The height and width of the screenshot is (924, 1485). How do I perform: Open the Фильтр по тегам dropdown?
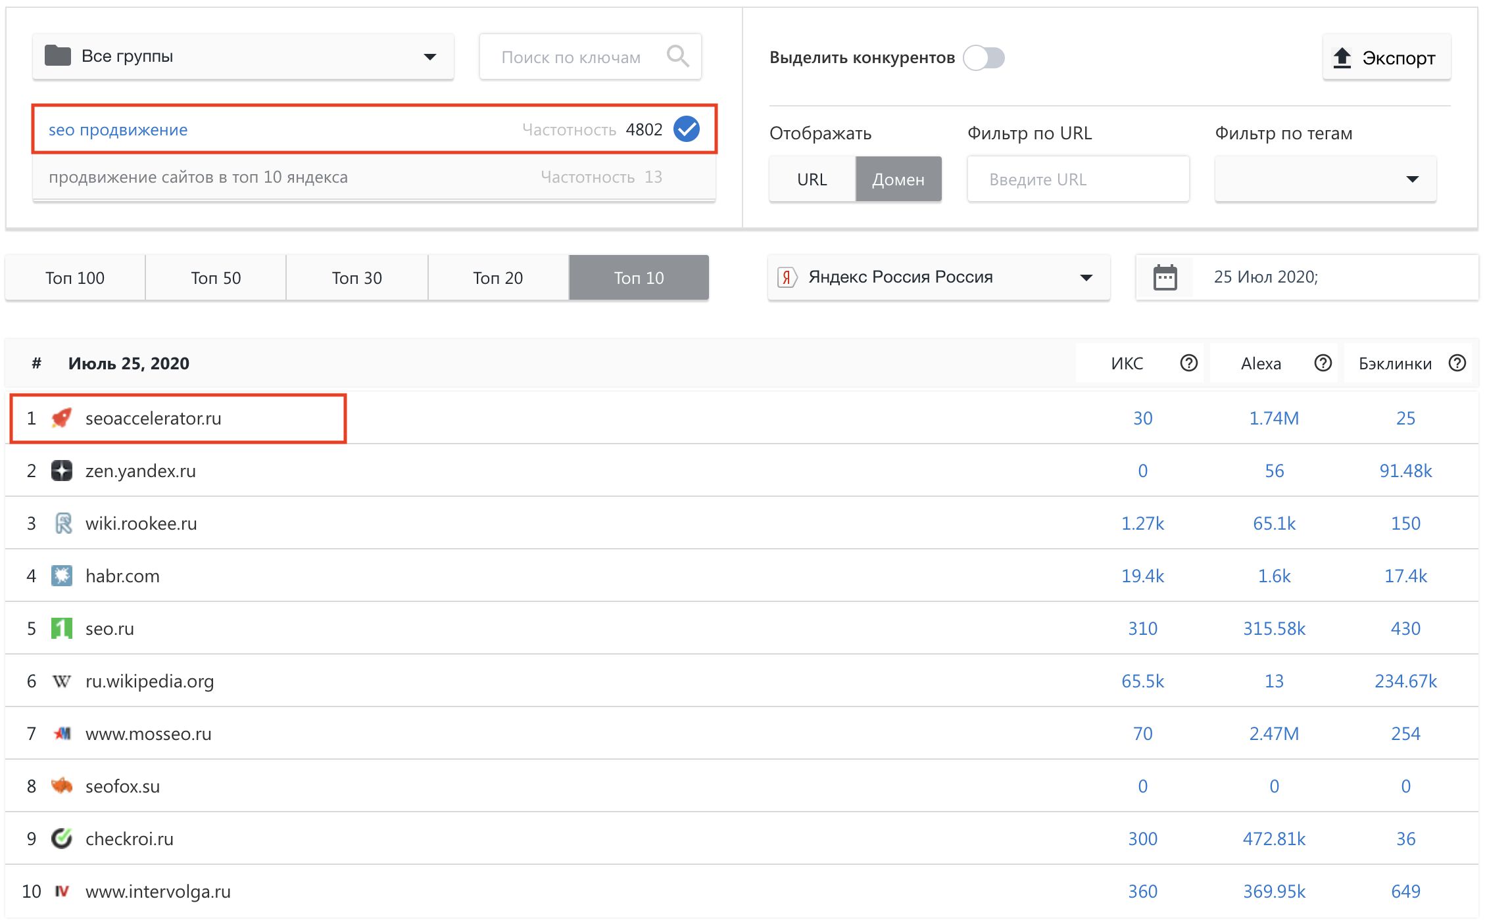(1325, 179)
